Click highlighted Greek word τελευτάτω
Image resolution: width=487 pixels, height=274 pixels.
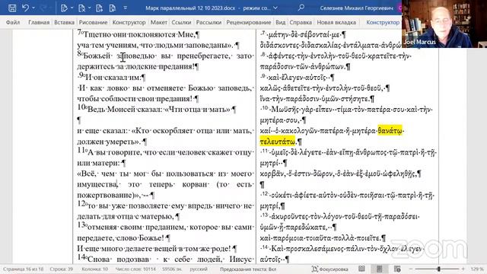tap(277, 142)
